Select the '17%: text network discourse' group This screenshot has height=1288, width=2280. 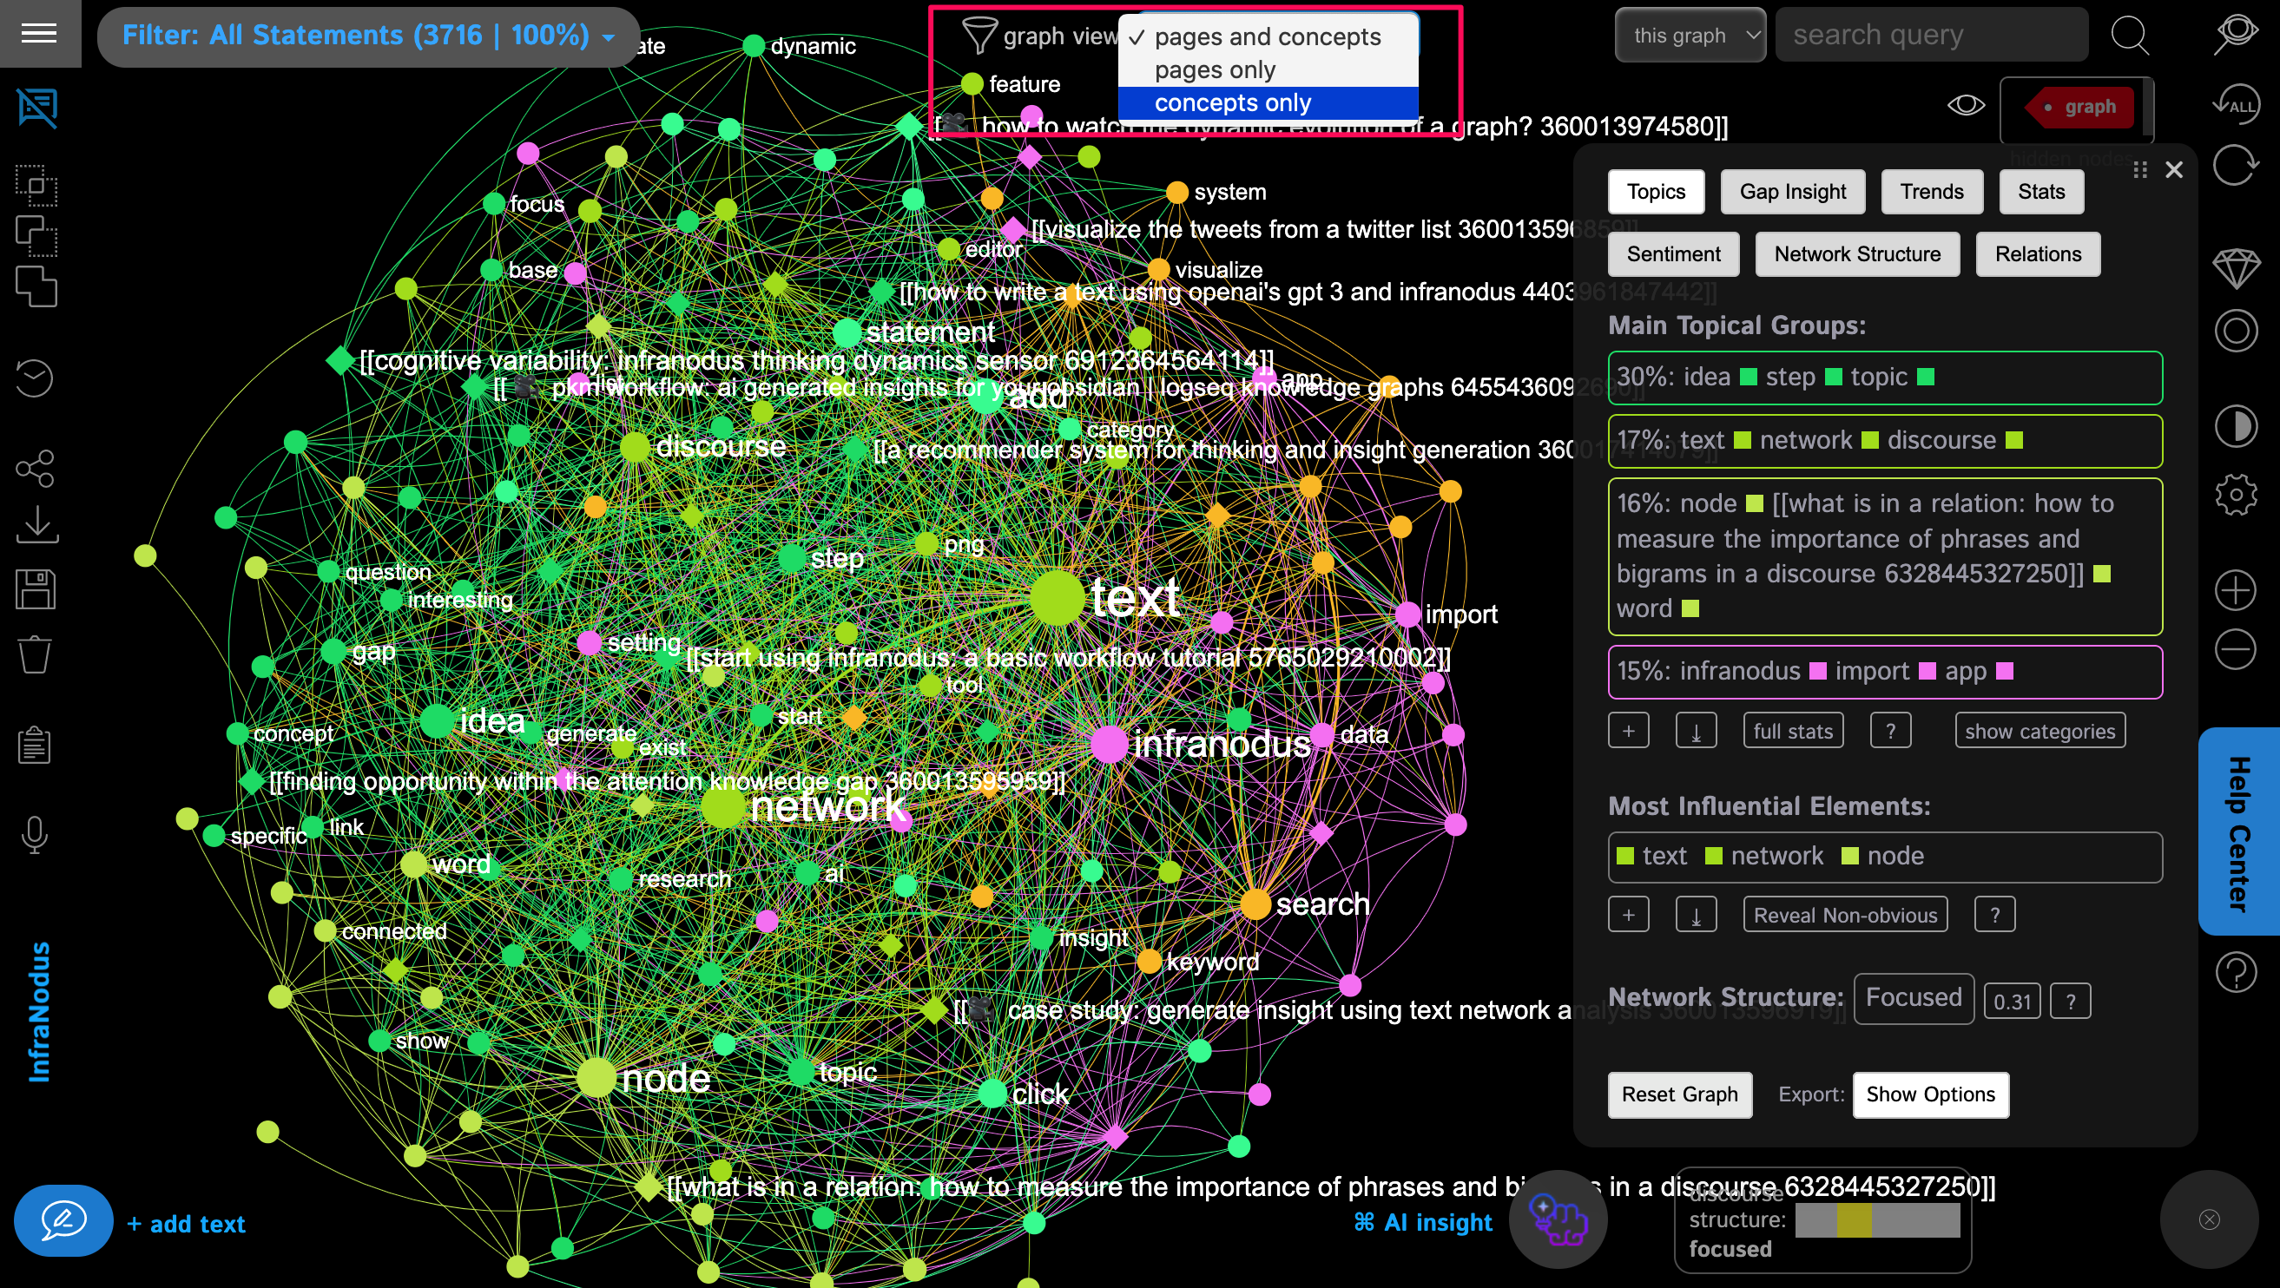coord(1885,441)
